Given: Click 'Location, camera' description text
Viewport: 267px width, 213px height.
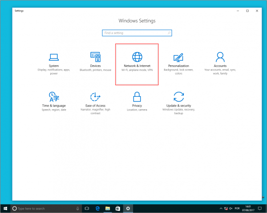Looking at the screenshot, I should tap(137, 110).
